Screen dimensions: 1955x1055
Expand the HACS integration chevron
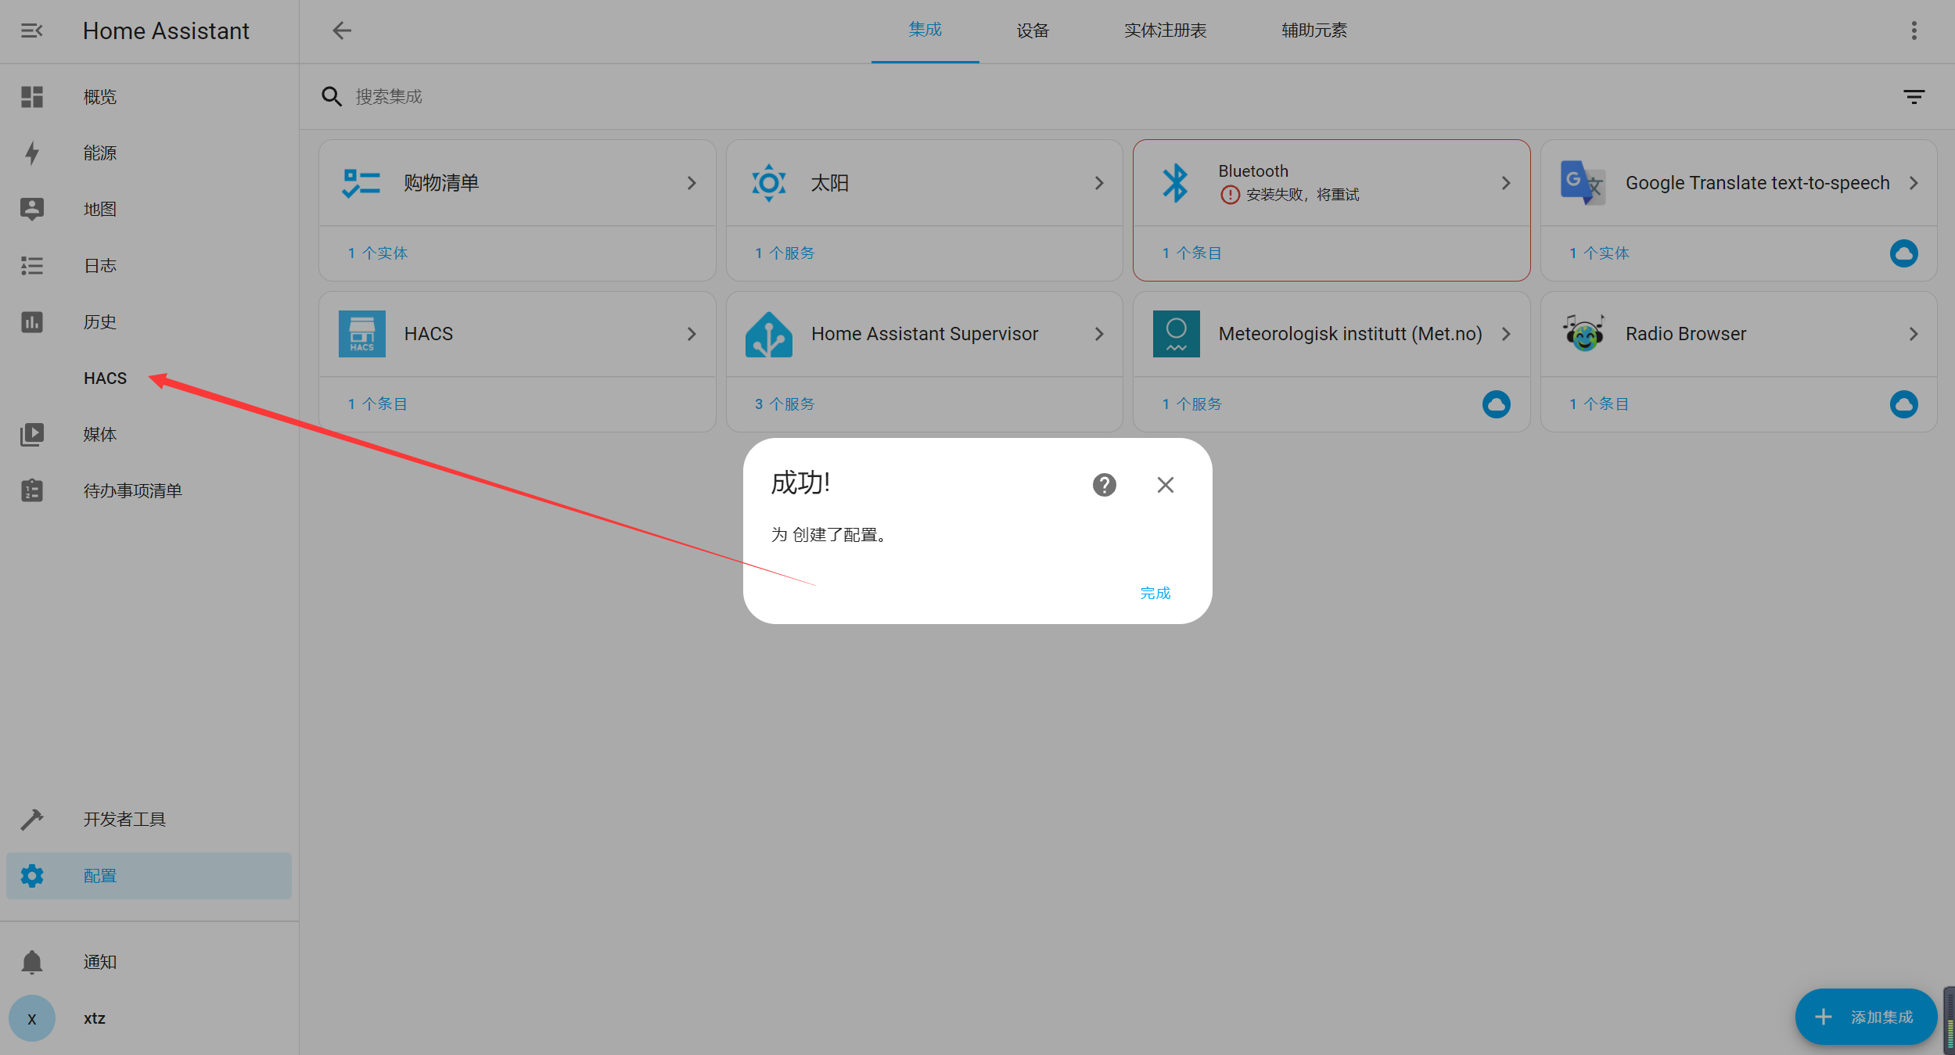[x=692, y=333]
